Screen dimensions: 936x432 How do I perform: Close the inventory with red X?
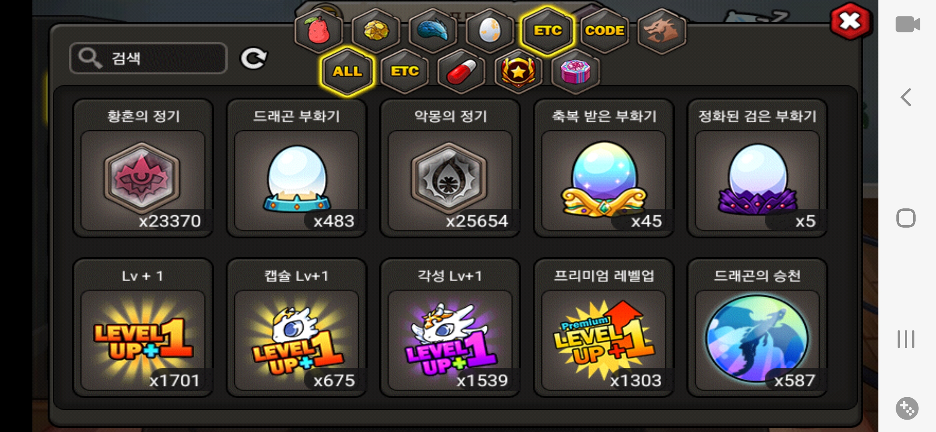pos(850,22)
